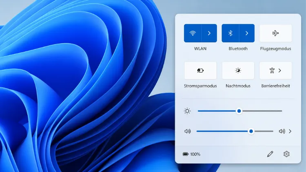
Task: Click the volume slider thumb
Action: coord(251,131)
